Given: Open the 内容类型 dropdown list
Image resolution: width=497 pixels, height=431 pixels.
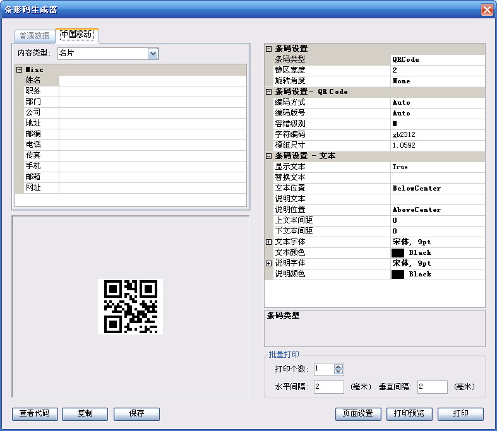Looking at the screenshot, I should click(x=153, y=54).
